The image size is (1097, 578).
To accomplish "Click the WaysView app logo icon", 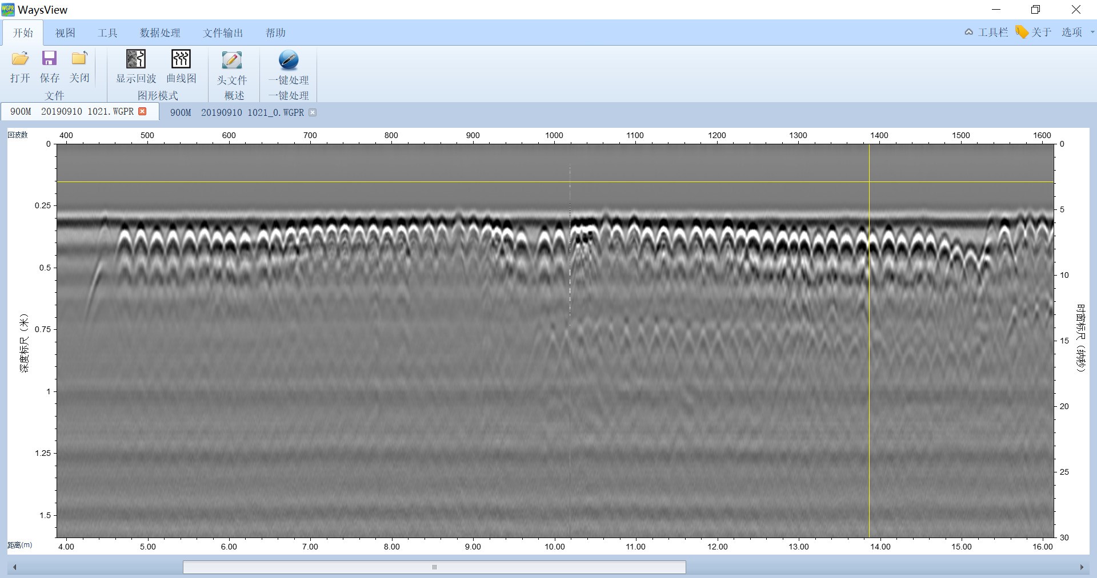I will pyautogui.click(x=8, y=9).
